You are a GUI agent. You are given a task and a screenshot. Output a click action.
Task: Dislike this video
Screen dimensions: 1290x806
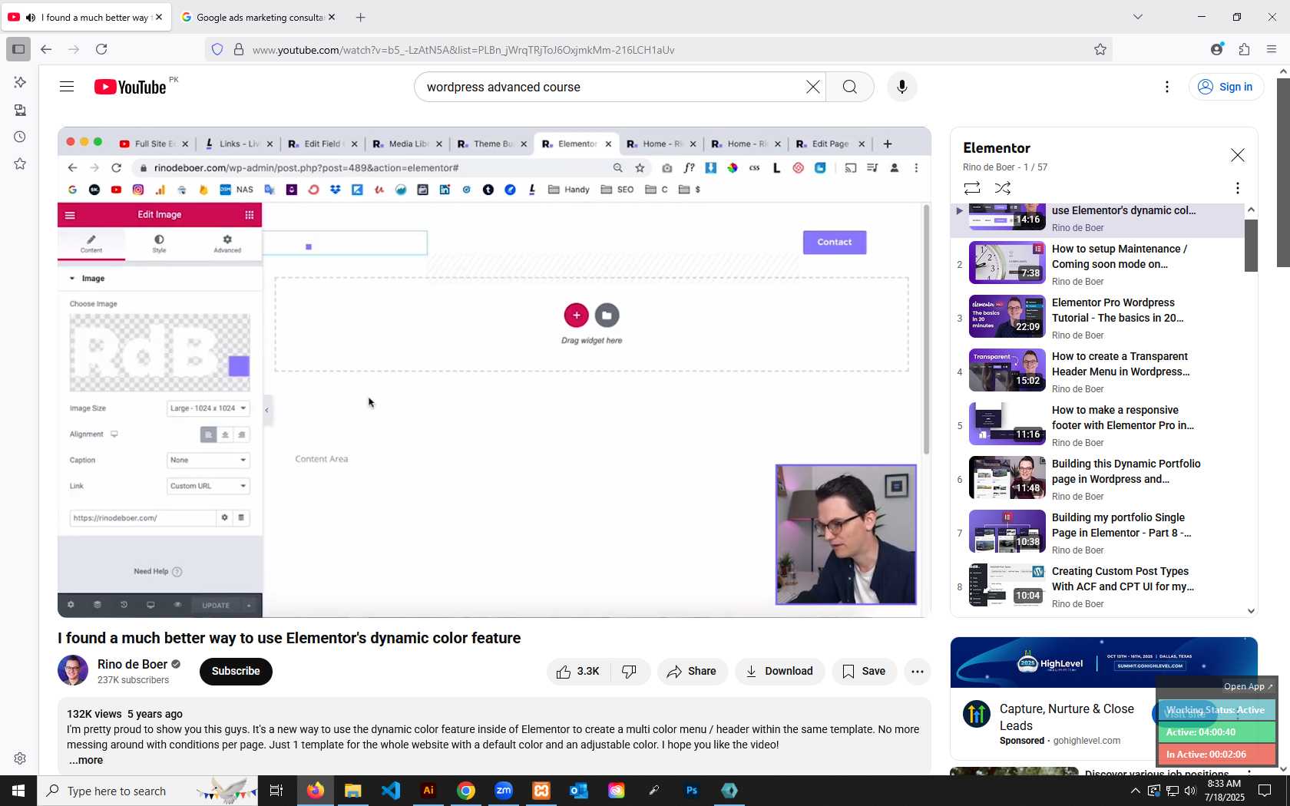[630, 672]
